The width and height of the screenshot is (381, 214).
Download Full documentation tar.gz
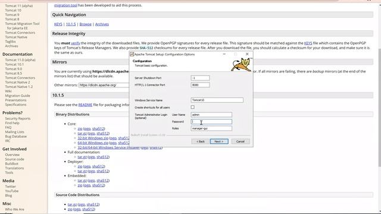[x=82, y=157]
